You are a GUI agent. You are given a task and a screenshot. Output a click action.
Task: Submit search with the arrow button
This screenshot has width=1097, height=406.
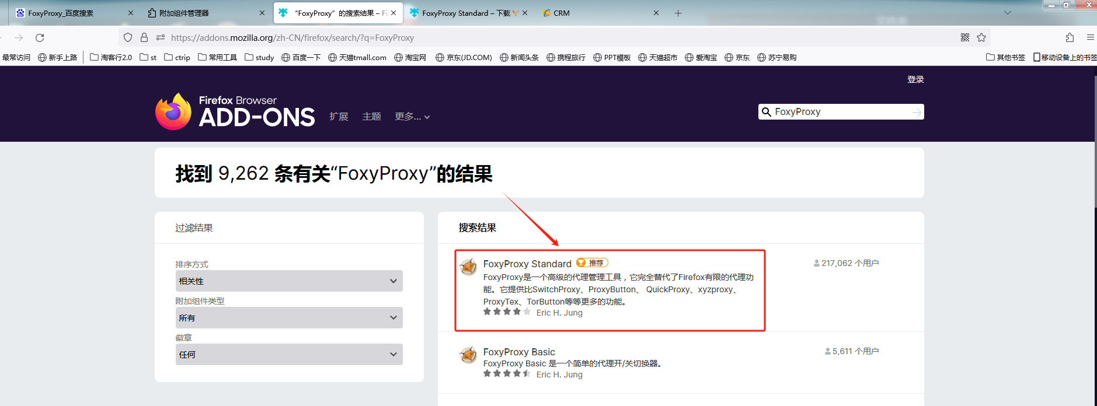pyautogui.click(x=917, y=112)
